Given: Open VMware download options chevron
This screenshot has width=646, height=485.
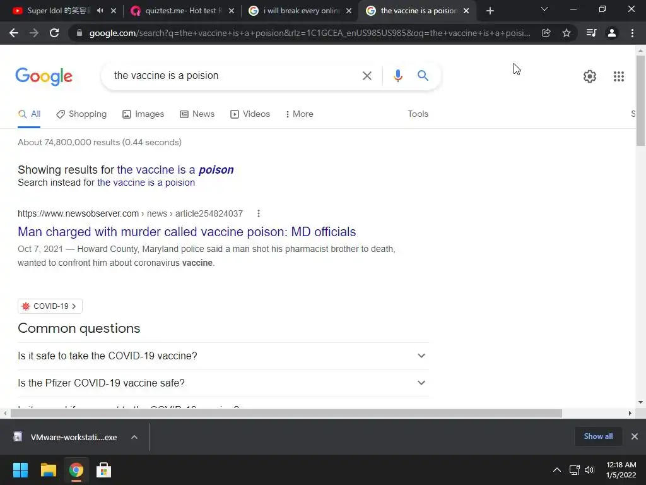Looking at the screenshot, I should coord(134,437).
